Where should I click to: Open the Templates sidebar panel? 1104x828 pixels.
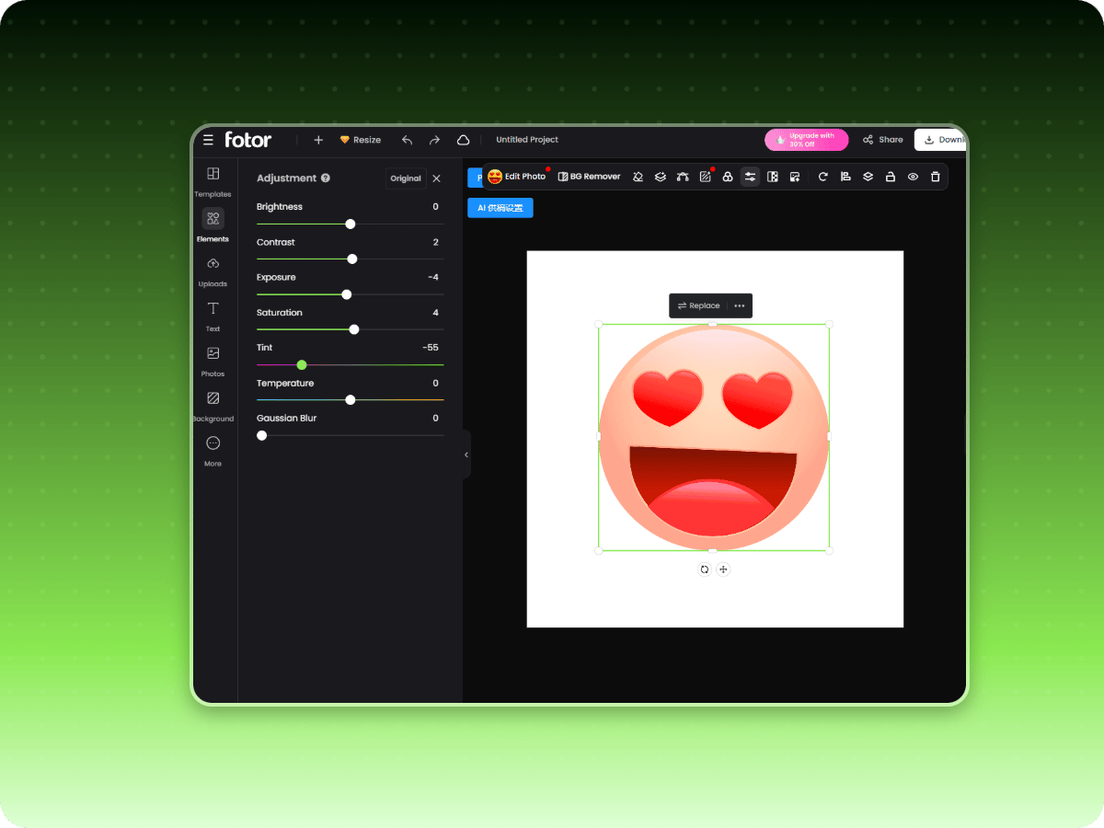(x=213, y=181)
